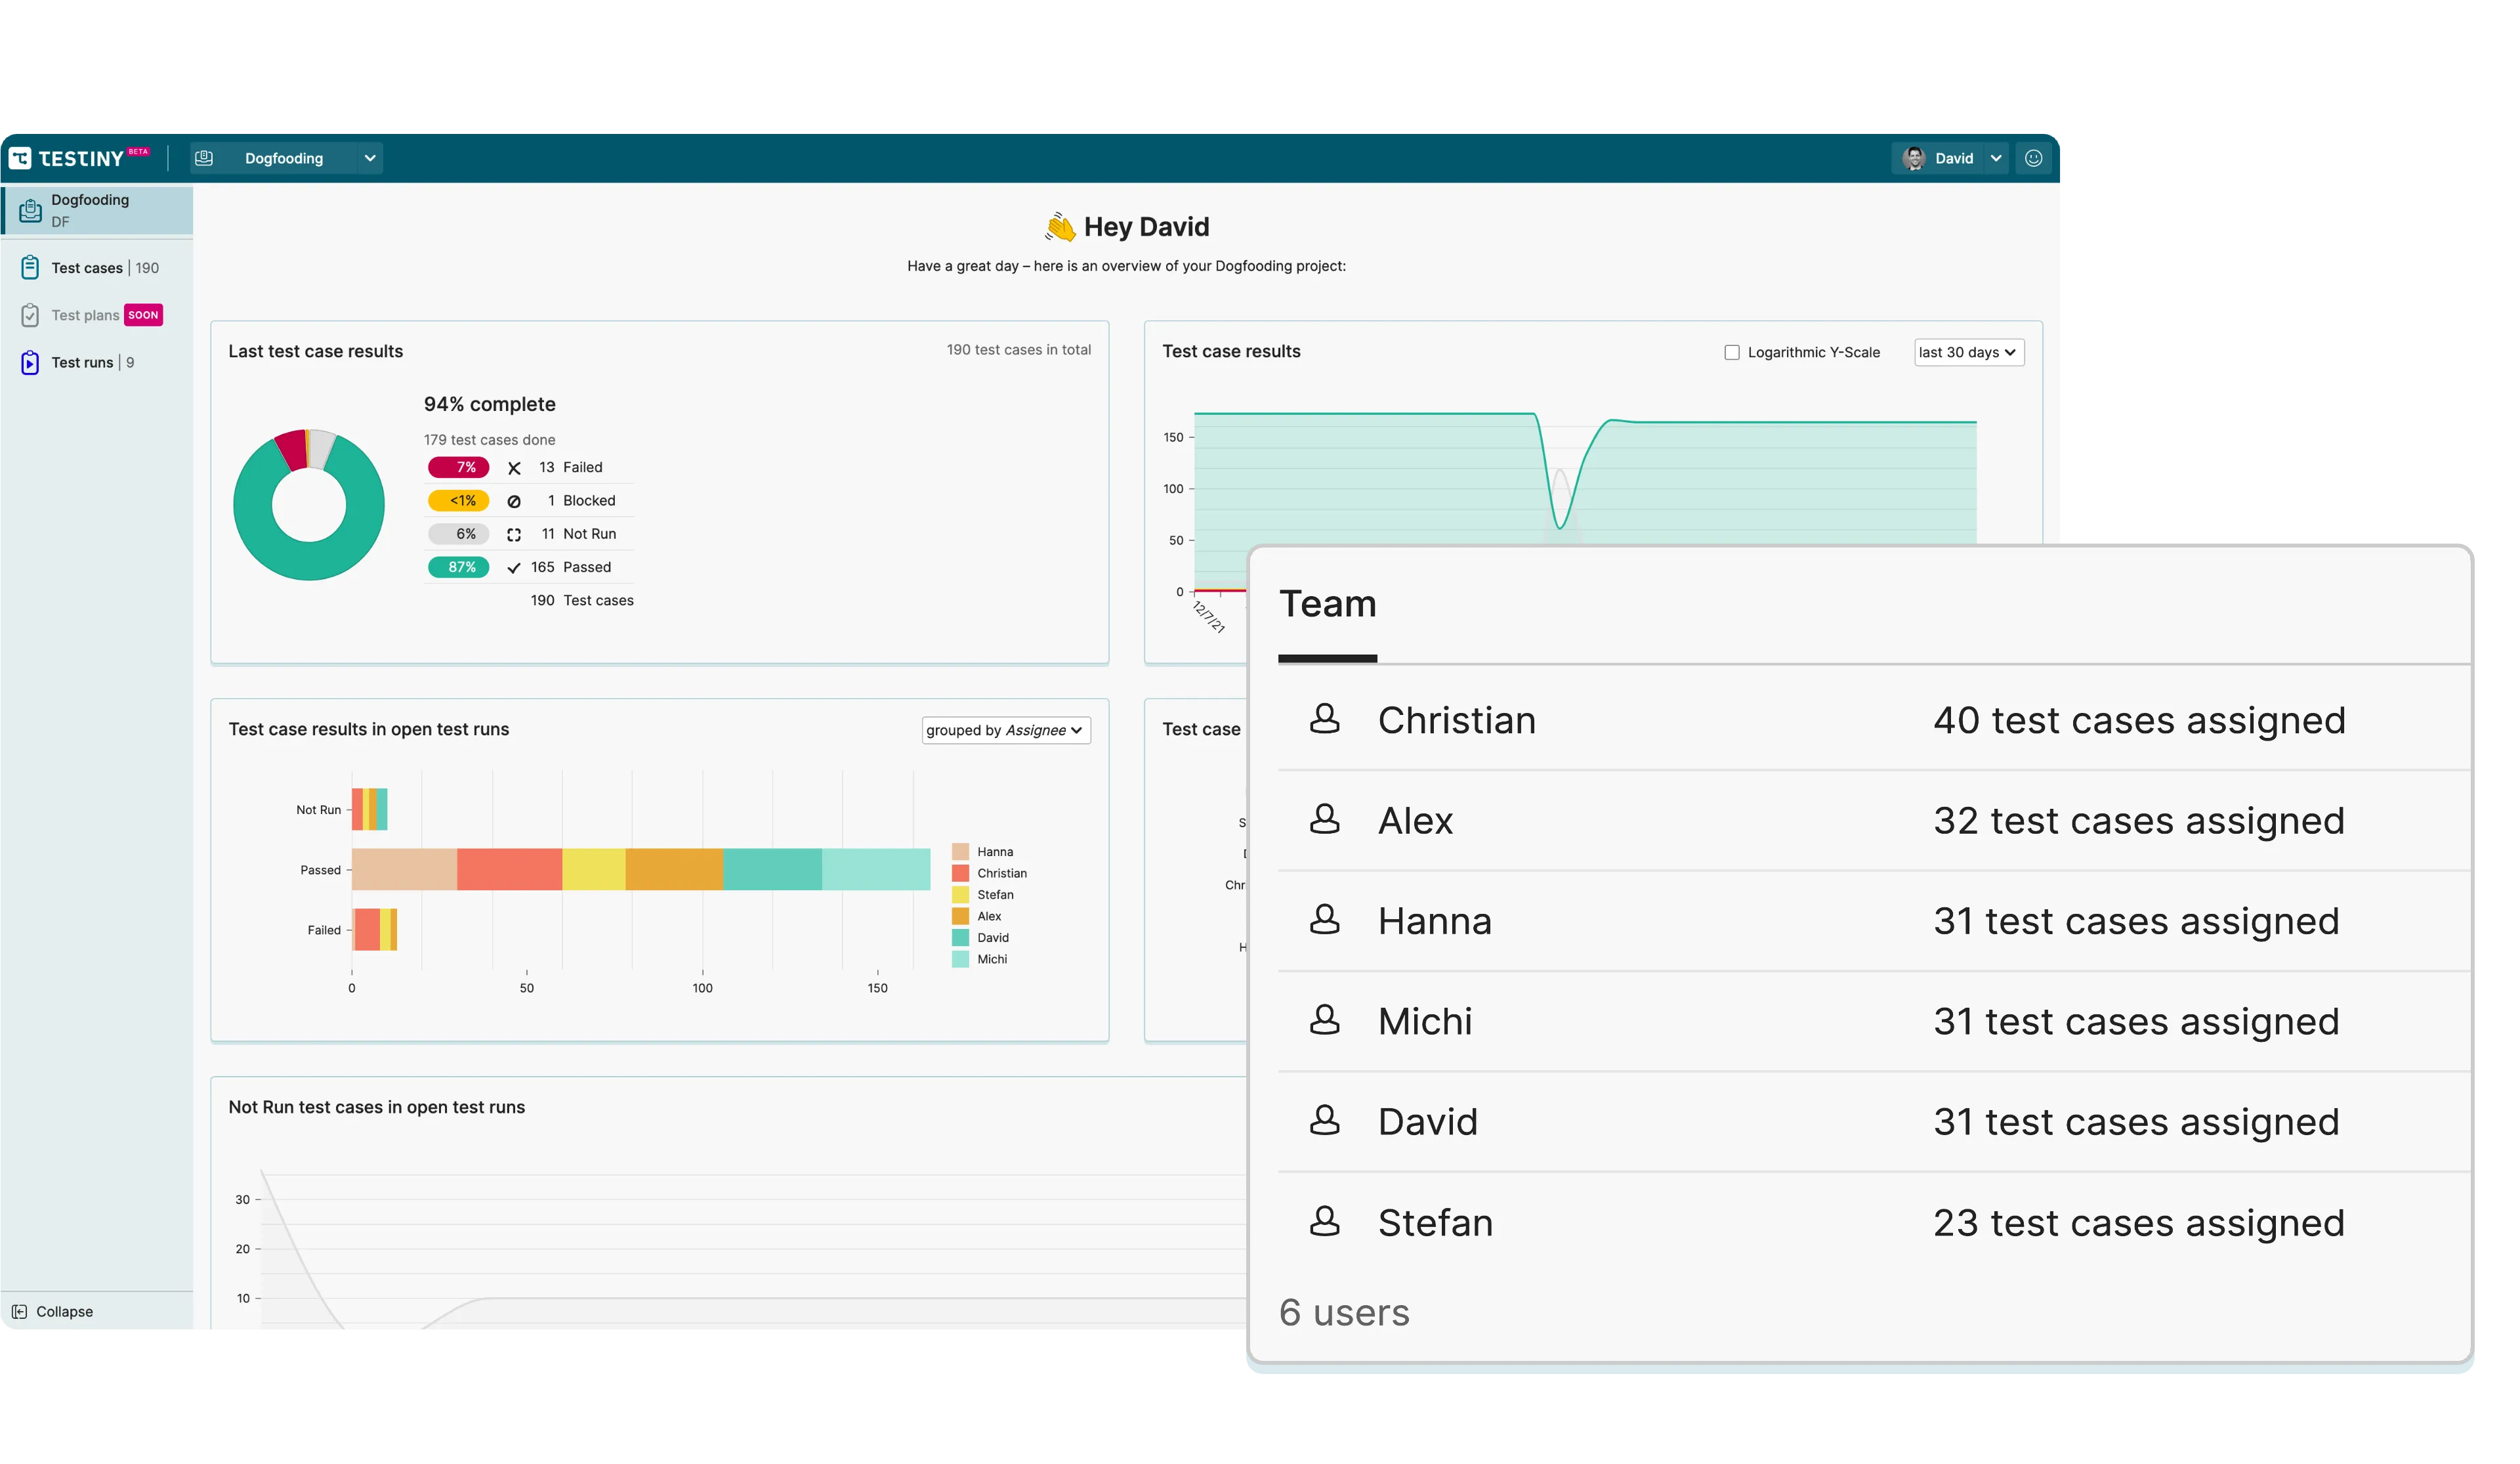Image resolution: width=2520 pixels, height=1464 pixels.
Task: Click the Test plans checklist icon
Action: [x=30, y=315]
